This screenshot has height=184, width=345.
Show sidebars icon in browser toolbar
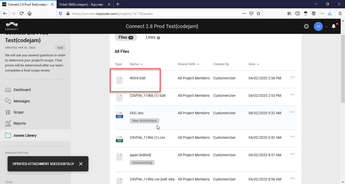(298, 14)
